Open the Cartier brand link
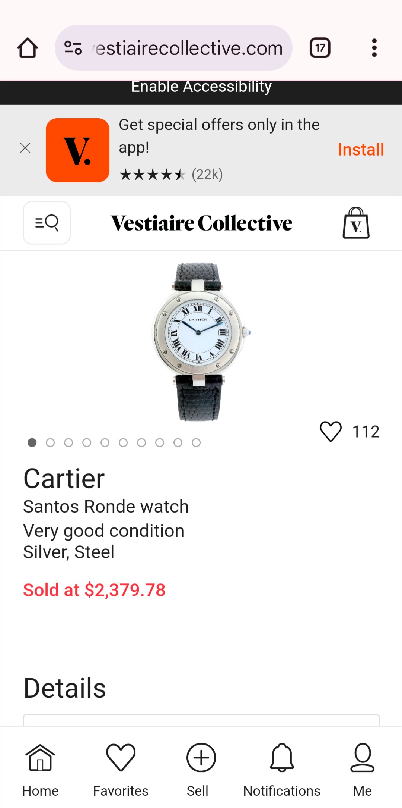 tap(64, 479)
